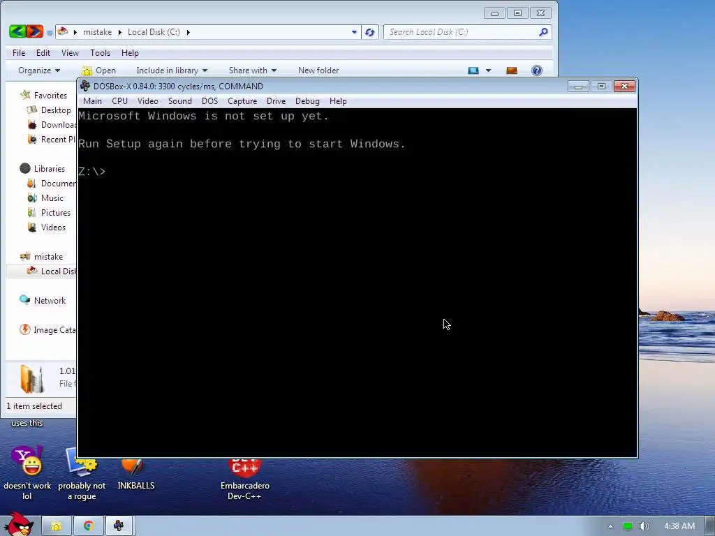Click the Open toolbar button in Explorer
715x536 pixels.
(x=99, y=70)
